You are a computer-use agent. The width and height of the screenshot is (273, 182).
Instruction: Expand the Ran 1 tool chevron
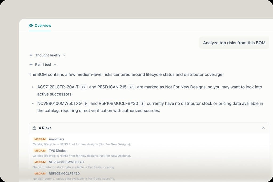pos(55,65)
